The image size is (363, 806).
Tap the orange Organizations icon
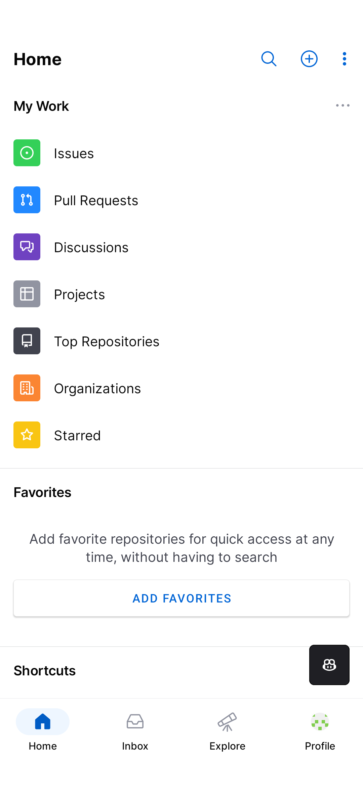click(x=27, y=388)
